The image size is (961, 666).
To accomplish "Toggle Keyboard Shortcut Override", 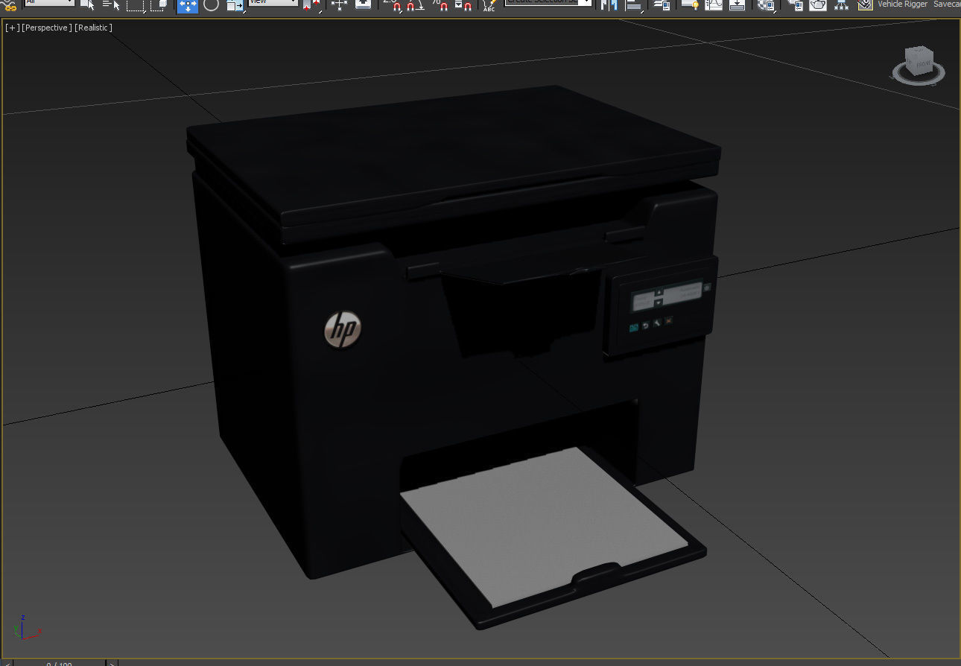I will click(x=363, y=4).
